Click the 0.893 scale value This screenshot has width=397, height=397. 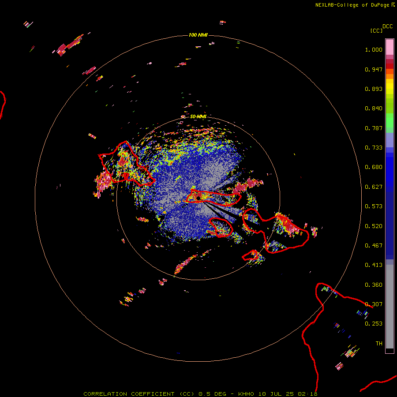click(374, 89)
